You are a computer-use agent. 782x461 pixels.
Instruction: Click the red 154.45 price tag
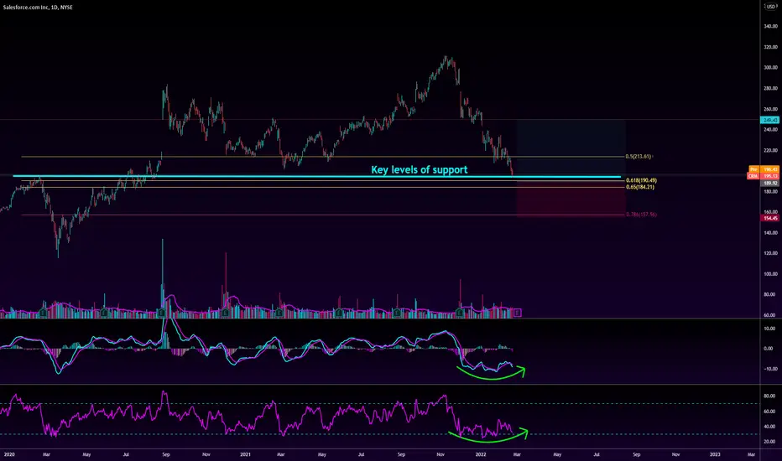(770, 218)
